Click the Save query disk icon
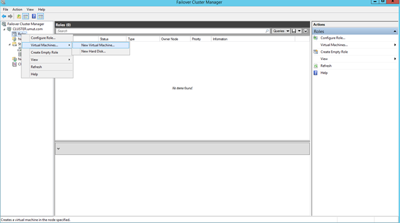Screen dimensions: 400x223 pyautogui.click(x=294, y=31)
